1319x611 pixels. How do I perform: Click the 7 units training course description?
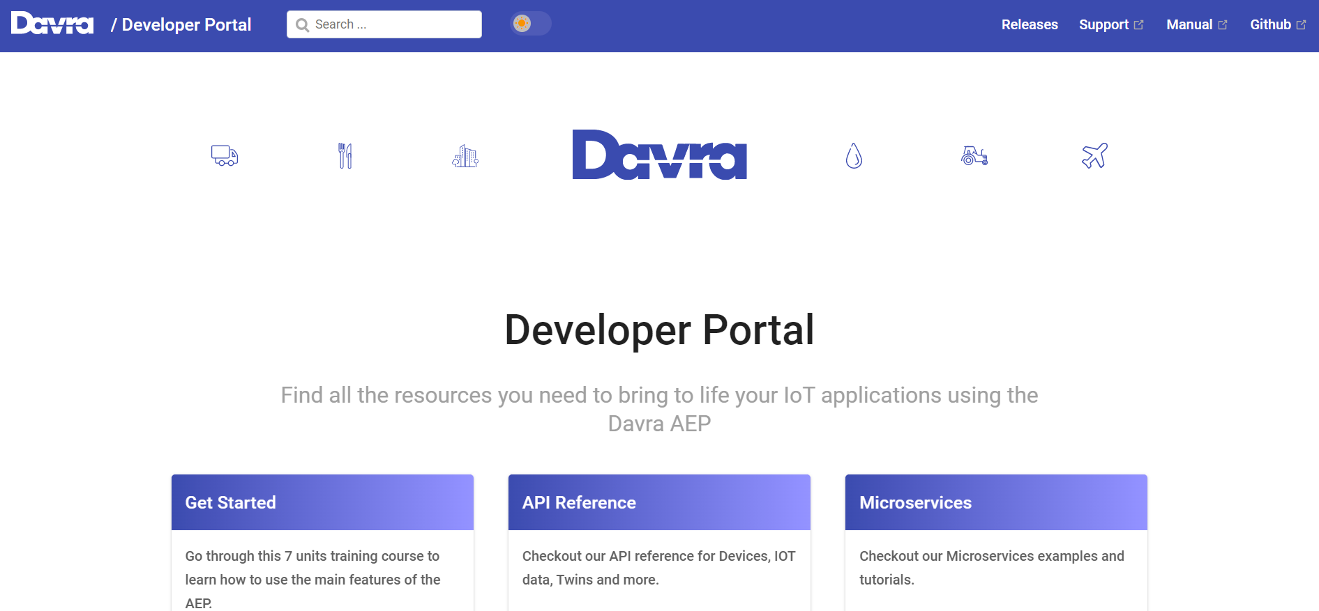[x=313, y=580]
